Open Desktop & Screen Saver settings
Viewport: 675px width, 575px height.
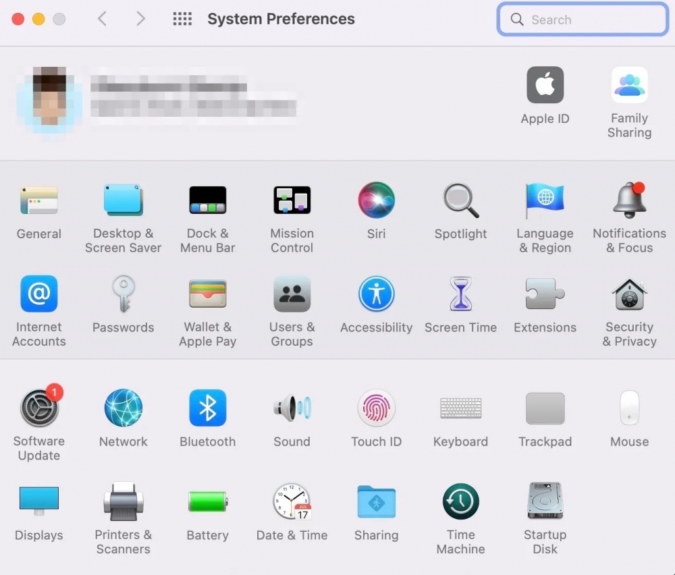[123, 200]
